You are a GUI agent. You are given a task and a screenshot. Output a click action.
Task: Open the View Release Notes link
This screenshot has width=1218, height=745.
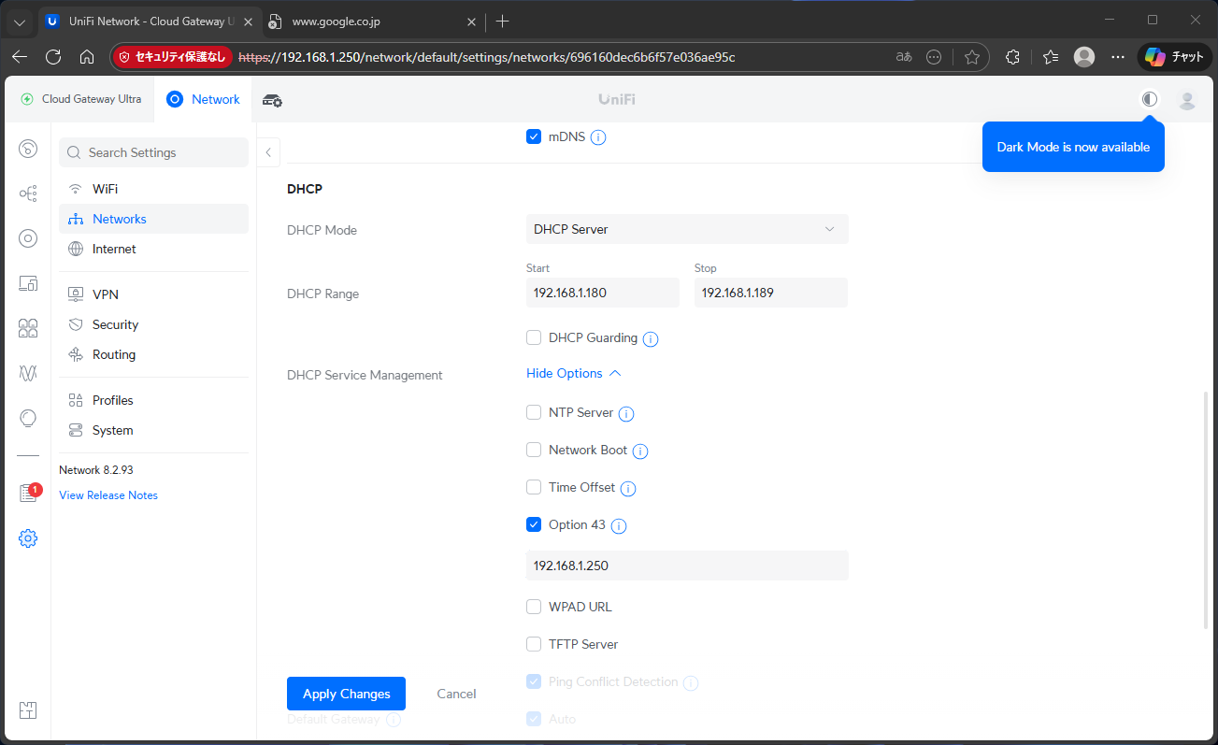pyautogui.click(x=108, y=495)
